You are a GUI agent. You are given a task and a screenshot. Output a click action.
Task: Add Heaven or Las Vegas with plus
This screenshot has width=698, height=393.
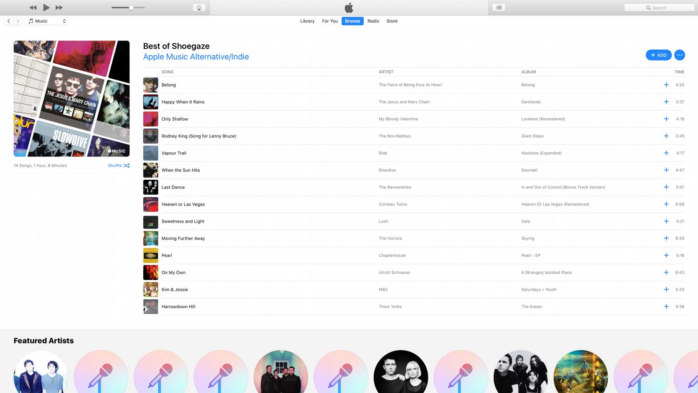click(x=666, y=204)
